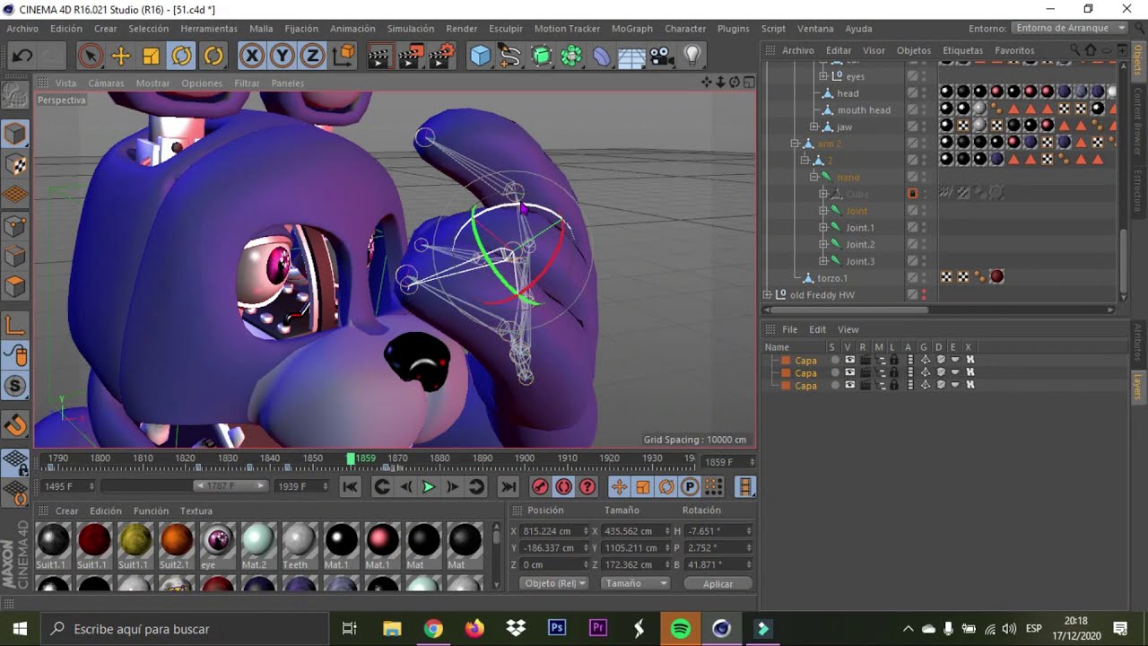Viewport: 1148px width, 646px height.
Task: Open Tamaño size mode dropdown
Action: tap(636, 583)
